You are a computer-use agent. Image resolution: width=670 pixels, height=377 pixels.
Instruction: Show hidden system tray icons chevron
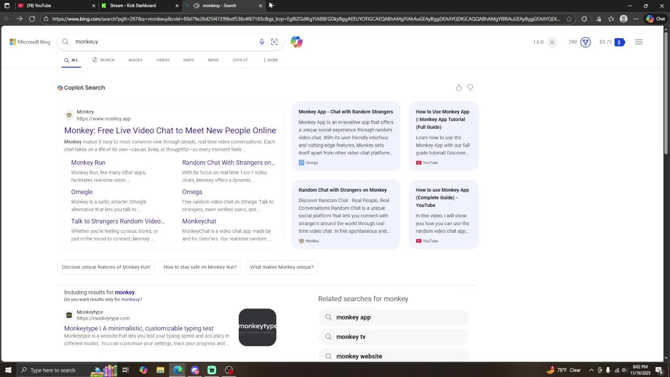pyautogui.click(x=591, y=370)
